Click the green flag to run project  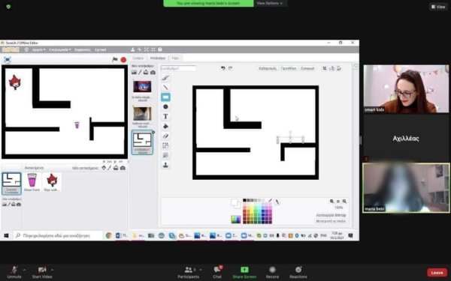(115, 60)
